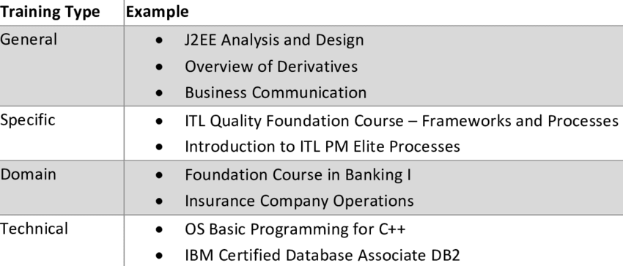Click the bullet before IBM Certified Database
This screenshot has height=266, width=623.
click(159, 256)
